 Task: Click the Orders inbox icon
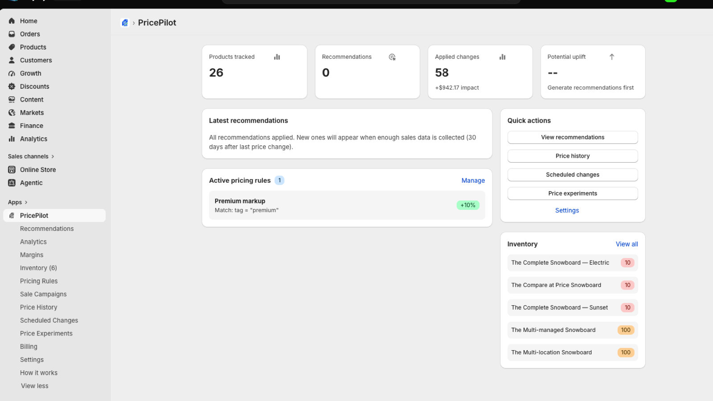tap(12, 34)
